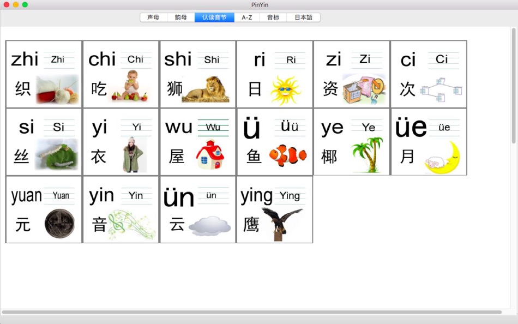518x324 pixels.
Task: Click the character 衣 on yi card
Action: click(99, 156)
